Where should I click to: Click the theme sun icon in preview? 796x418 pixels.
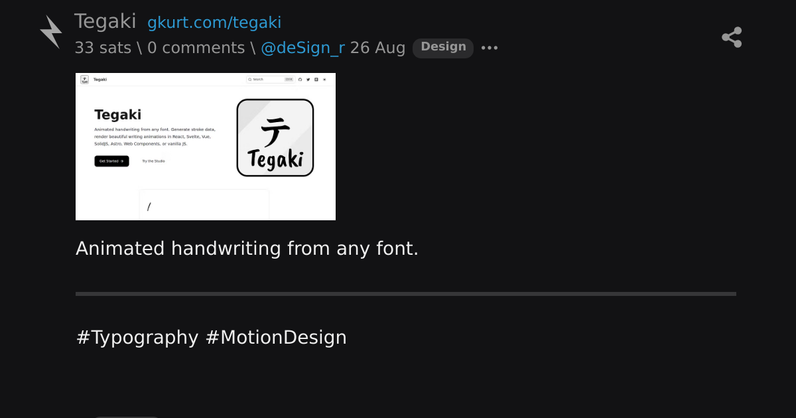click(x=324, y=79)
